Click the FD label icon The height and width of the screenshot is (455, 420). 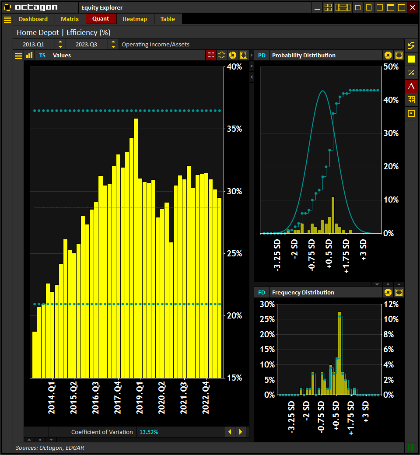pos(262,293)
